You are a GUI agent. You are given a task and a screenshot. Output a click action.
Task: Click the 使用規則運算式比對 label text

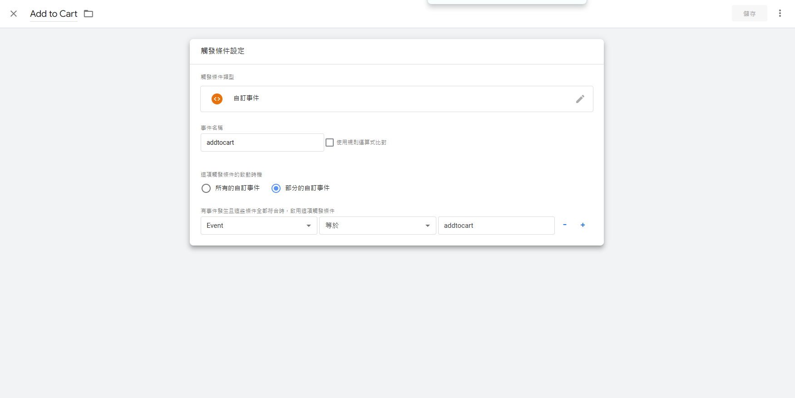[x=361, y=142]
